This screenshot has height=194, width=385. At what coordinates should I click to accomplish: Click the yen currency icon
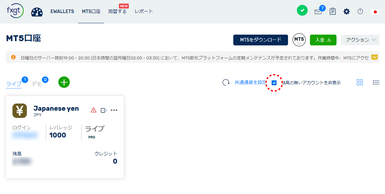(20, 111)
